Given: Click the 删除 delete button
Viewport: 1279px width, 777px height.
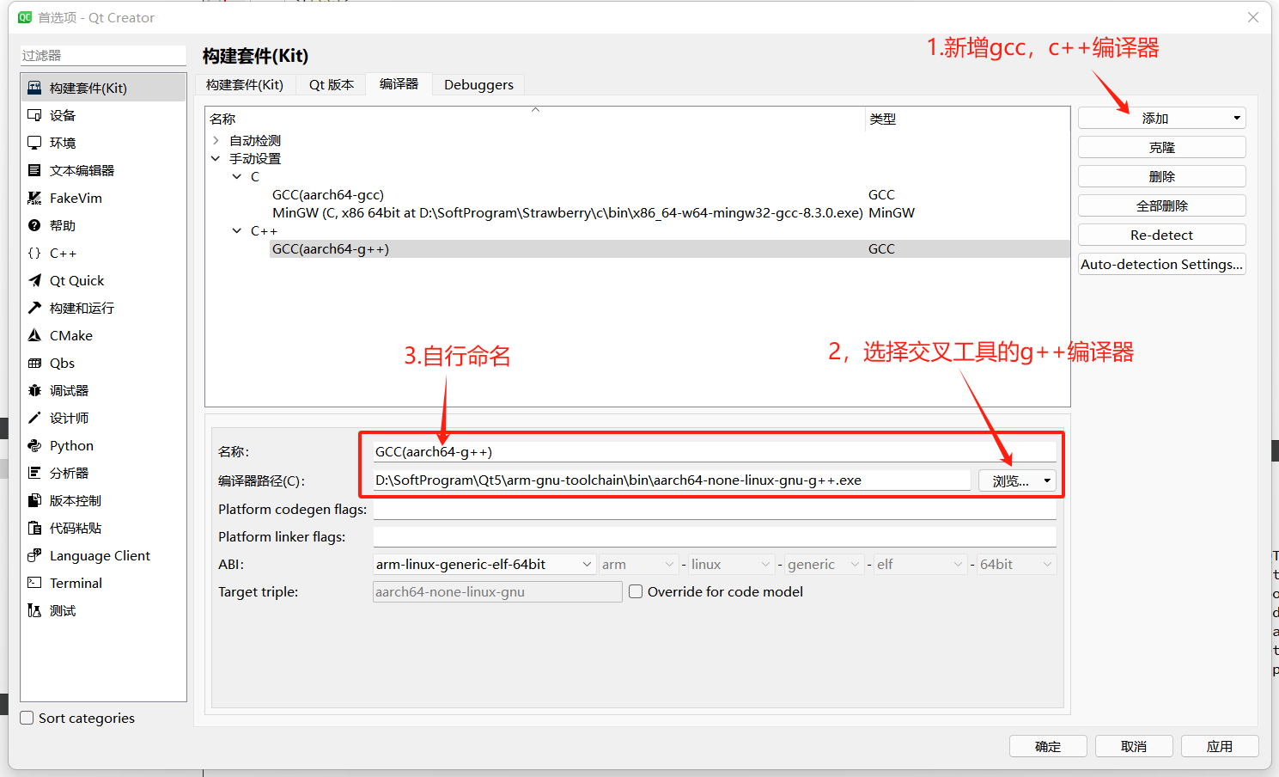Looking at the screenshot, I should [1161, 176].
